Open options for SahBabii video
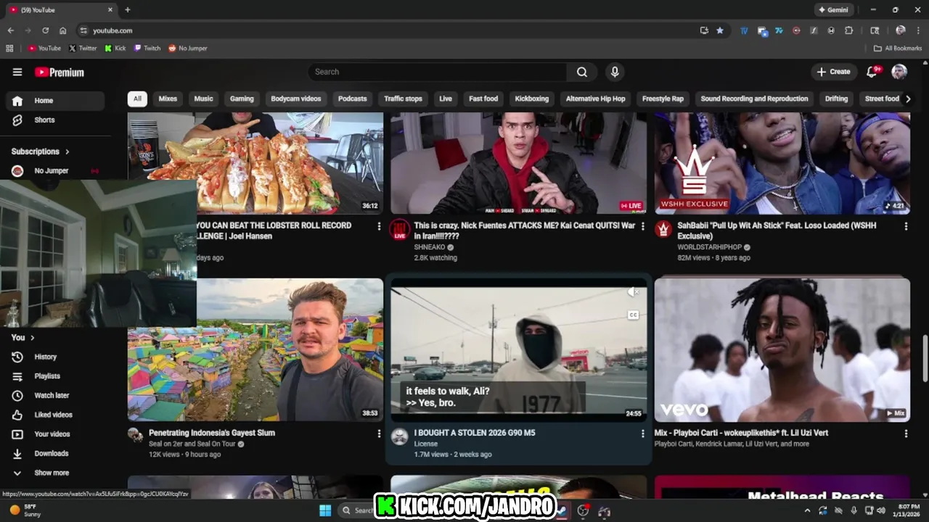Screen dimensions: 929x522 (x=906, y=226)
